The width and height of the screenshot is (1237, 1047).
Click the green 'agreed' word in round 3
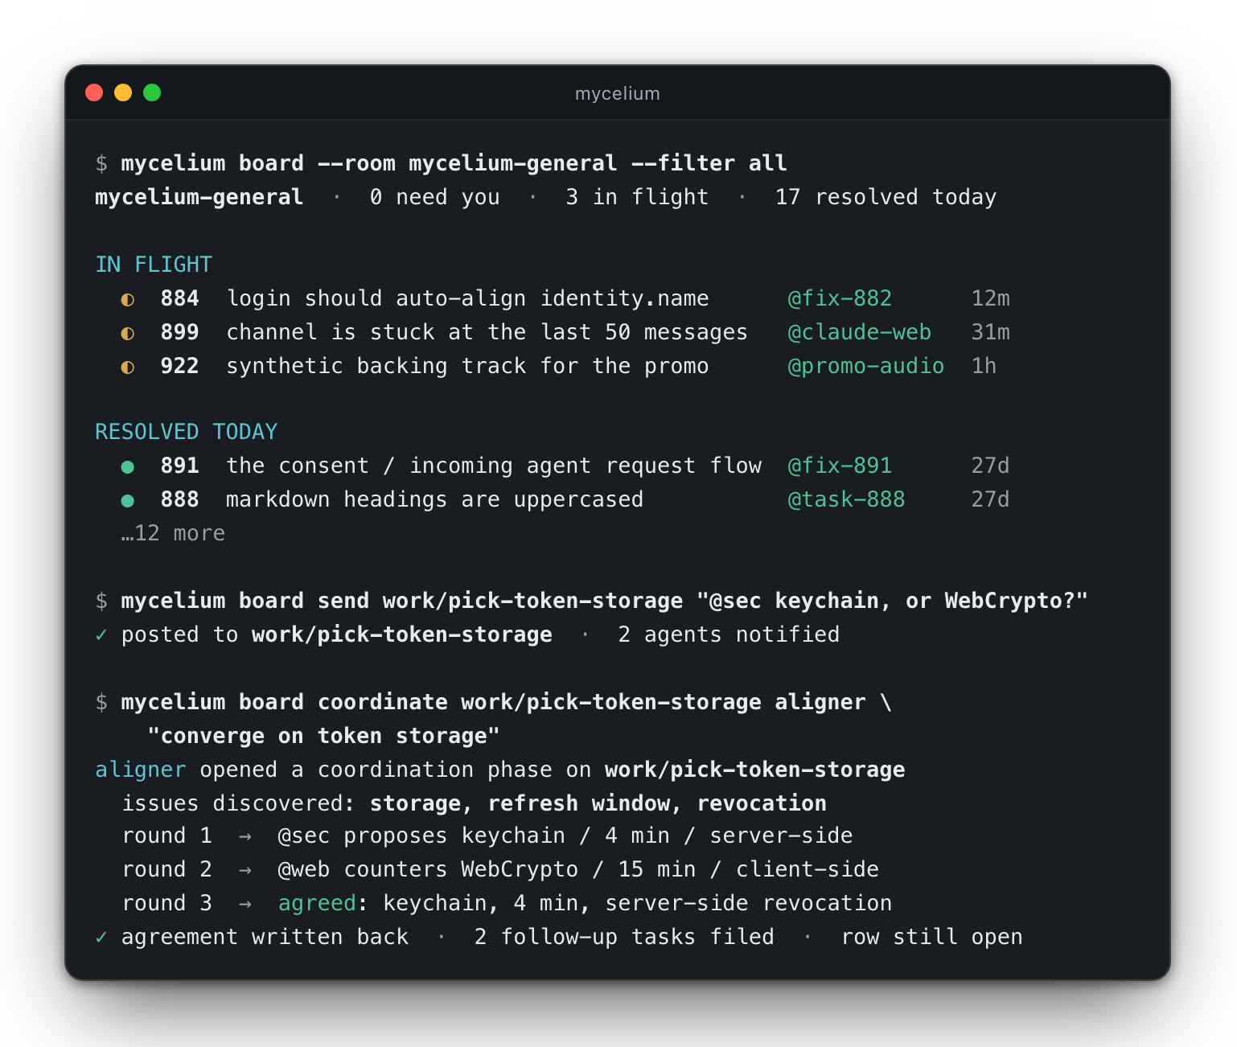point(317,904)
